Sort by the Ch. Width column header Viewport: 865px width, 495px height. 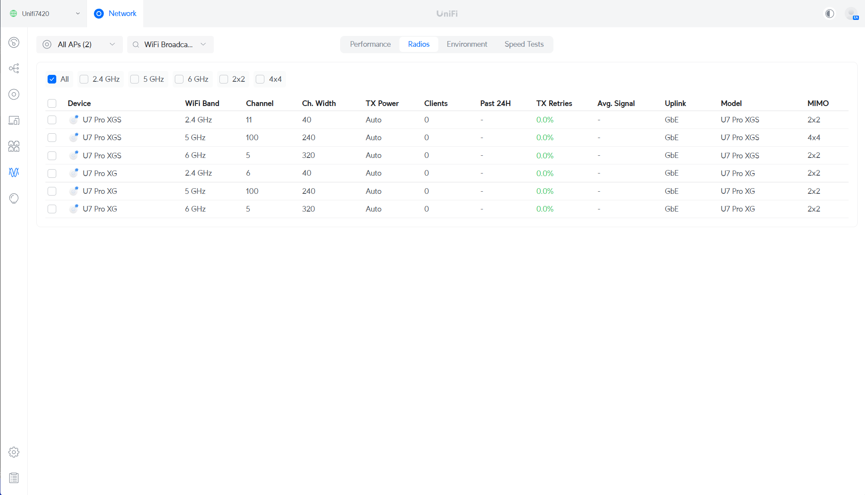tap(319, 103)
